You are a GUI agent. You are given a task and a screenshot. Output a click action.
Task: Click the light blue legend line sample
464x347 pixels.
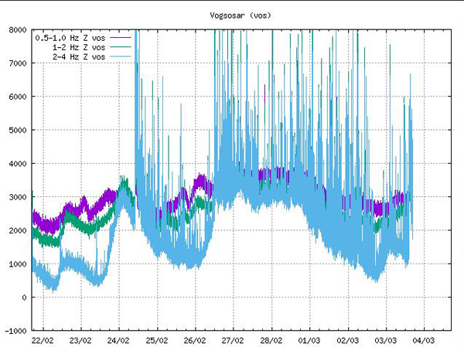[x=121, y=57]
